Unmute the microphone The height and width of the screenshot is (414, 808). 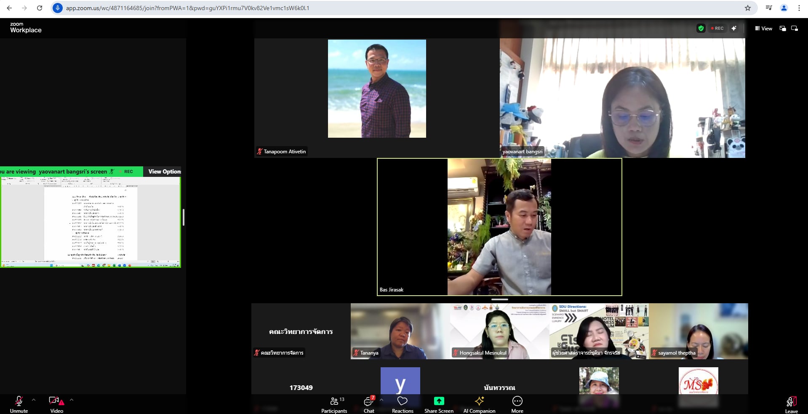click(x=19, y=404)
